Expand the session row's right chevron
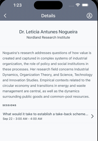The height and width of the screenshot is (141, 98). coord(92,116)
